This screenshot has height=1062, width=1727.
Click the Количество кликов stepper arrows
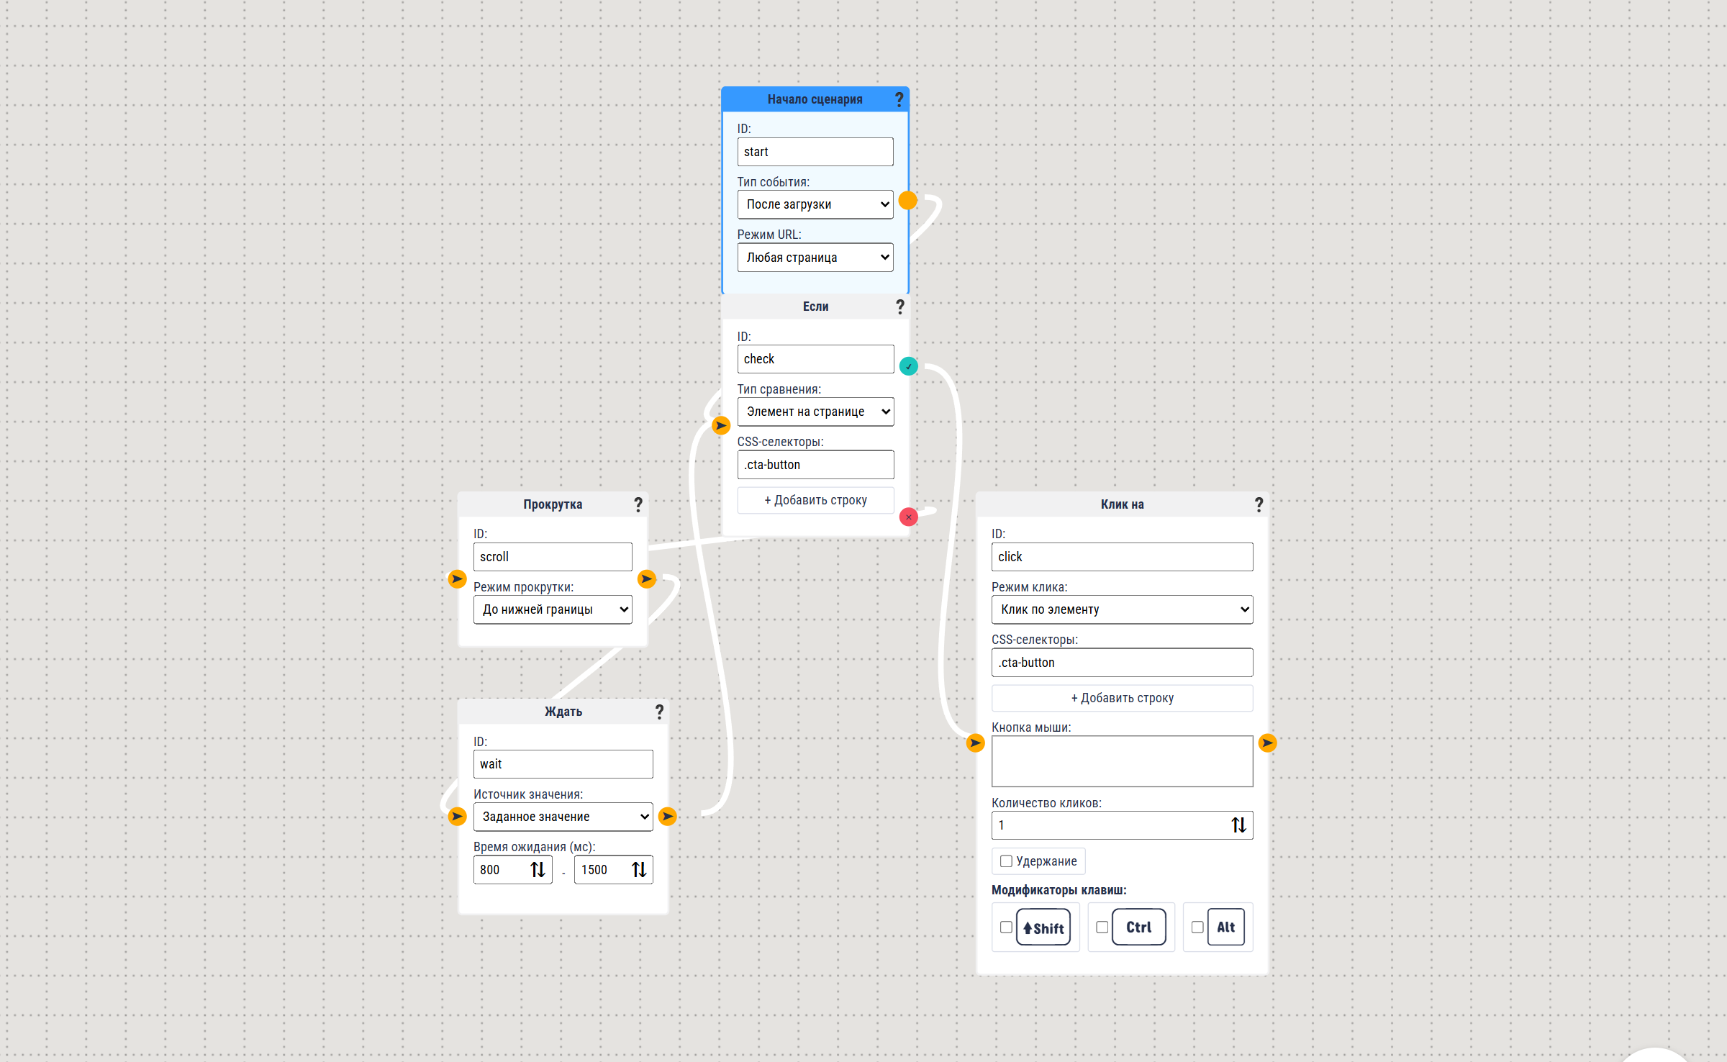pos(1238,825)
